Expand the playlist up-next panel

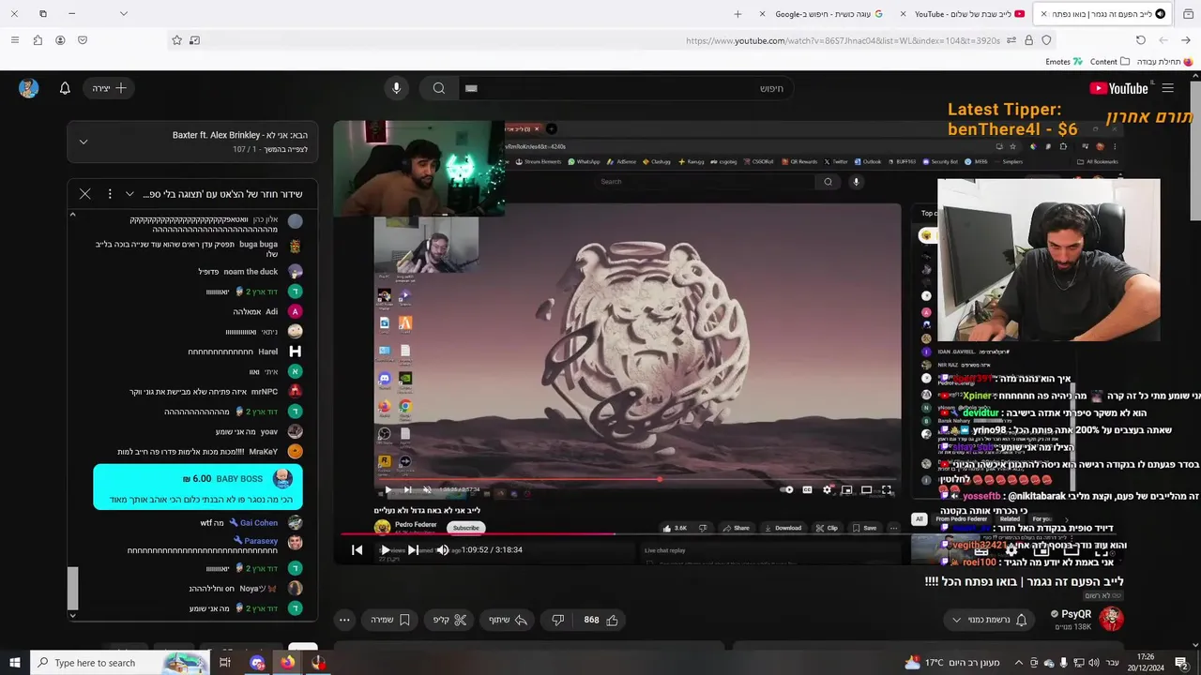coord(84,142)
